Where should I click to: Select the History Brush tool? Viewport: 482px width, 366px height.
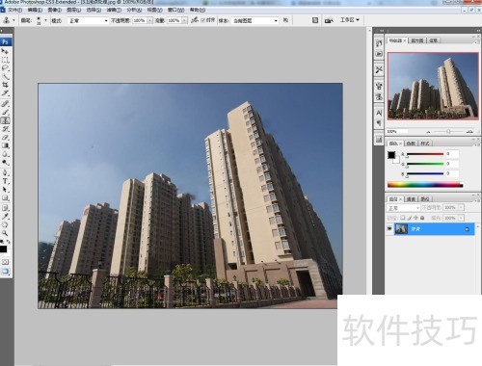(5, 129)
